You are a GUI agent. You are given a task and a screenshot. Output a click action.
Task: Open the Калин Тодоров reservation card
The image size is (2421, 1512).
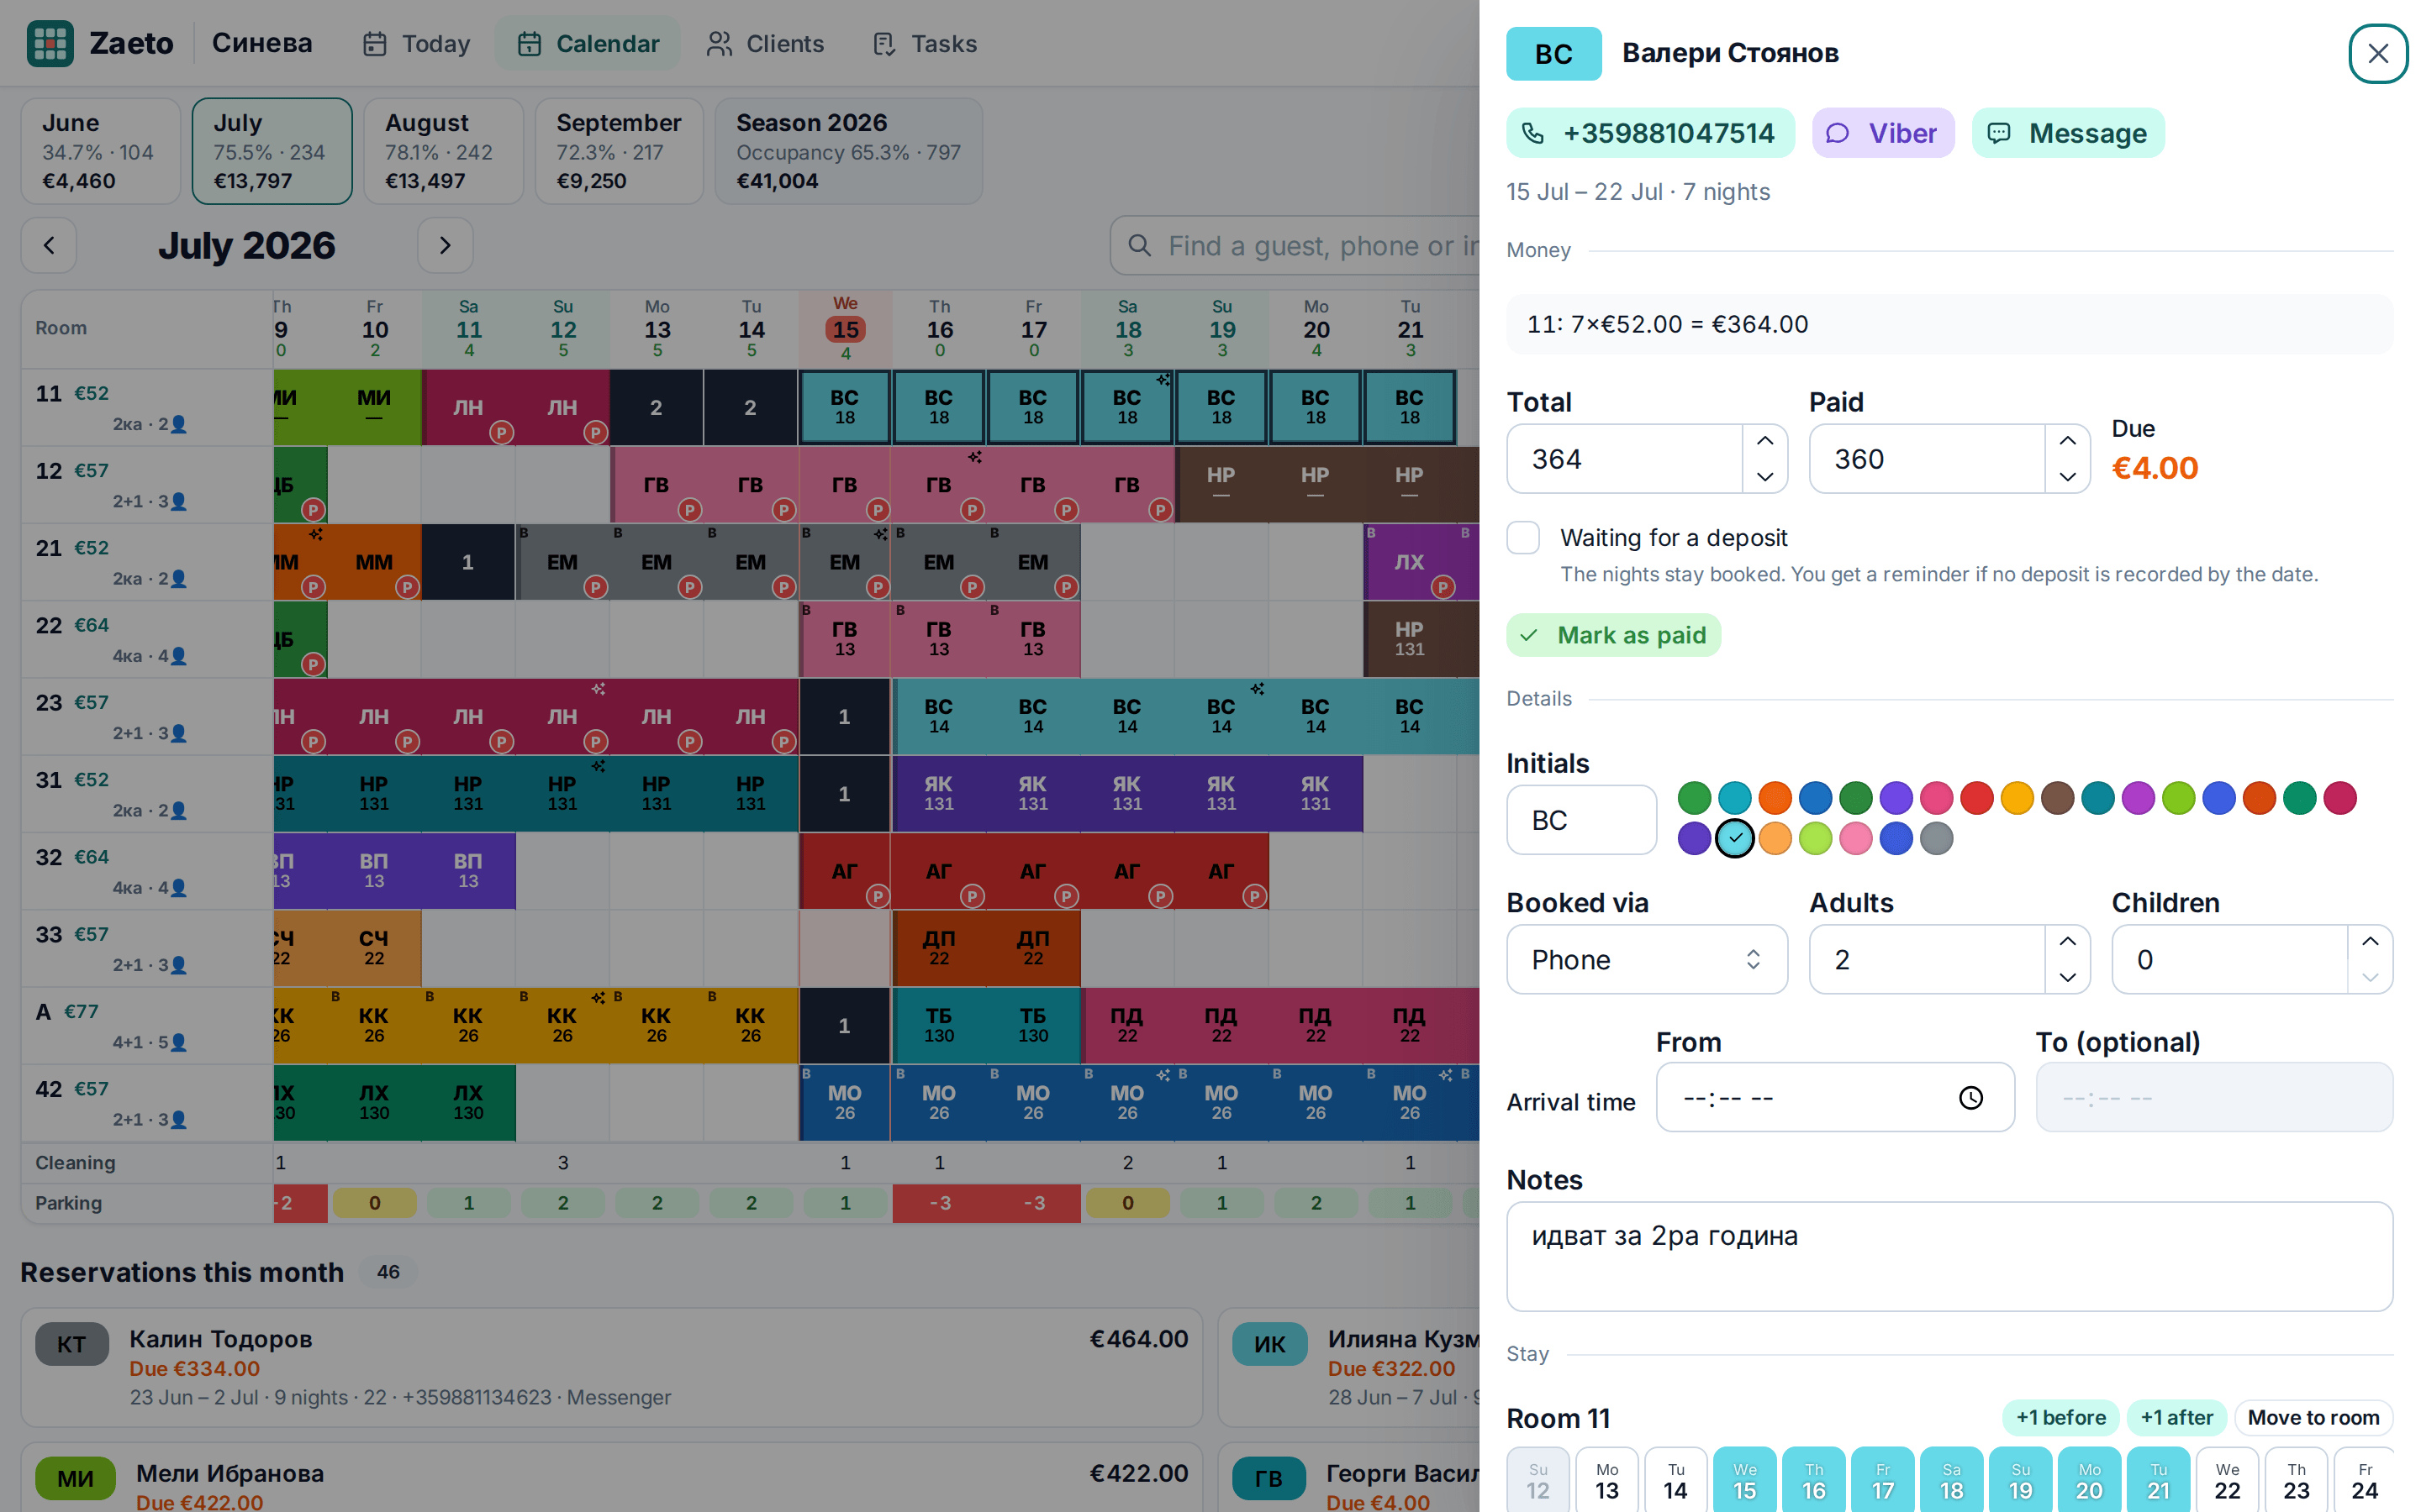pos(611,1367)
